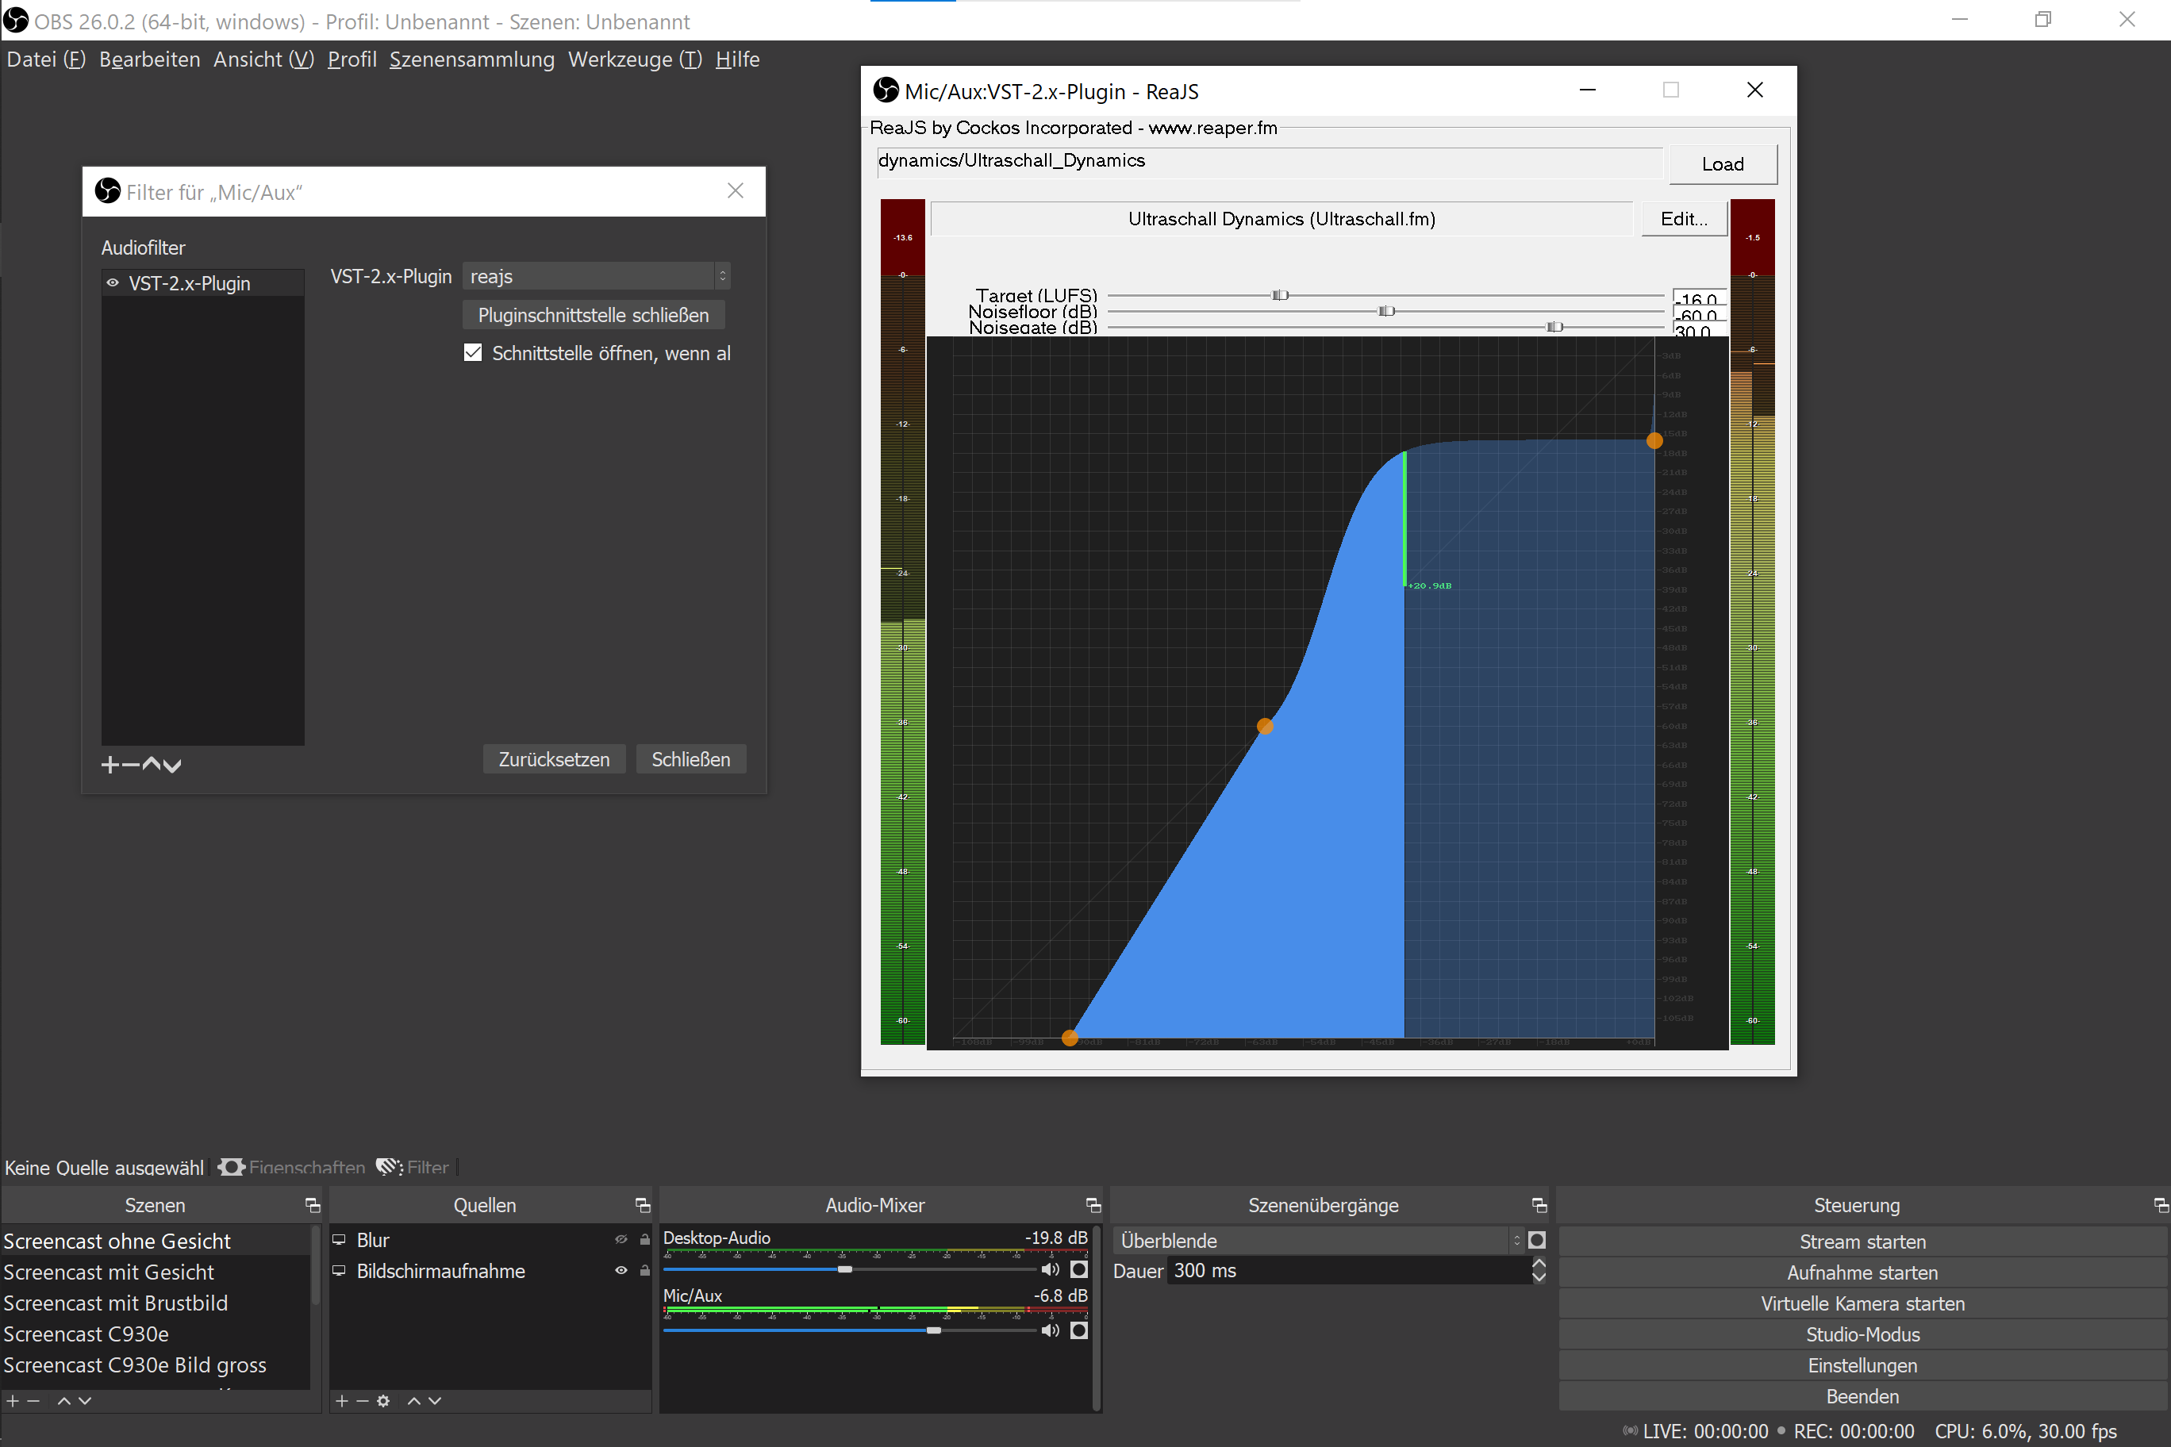Click the Mic/Aux volume slider handle
Viewport: 2171px width, 1447px height.
pyautogui.click(x=934, y=1330)
